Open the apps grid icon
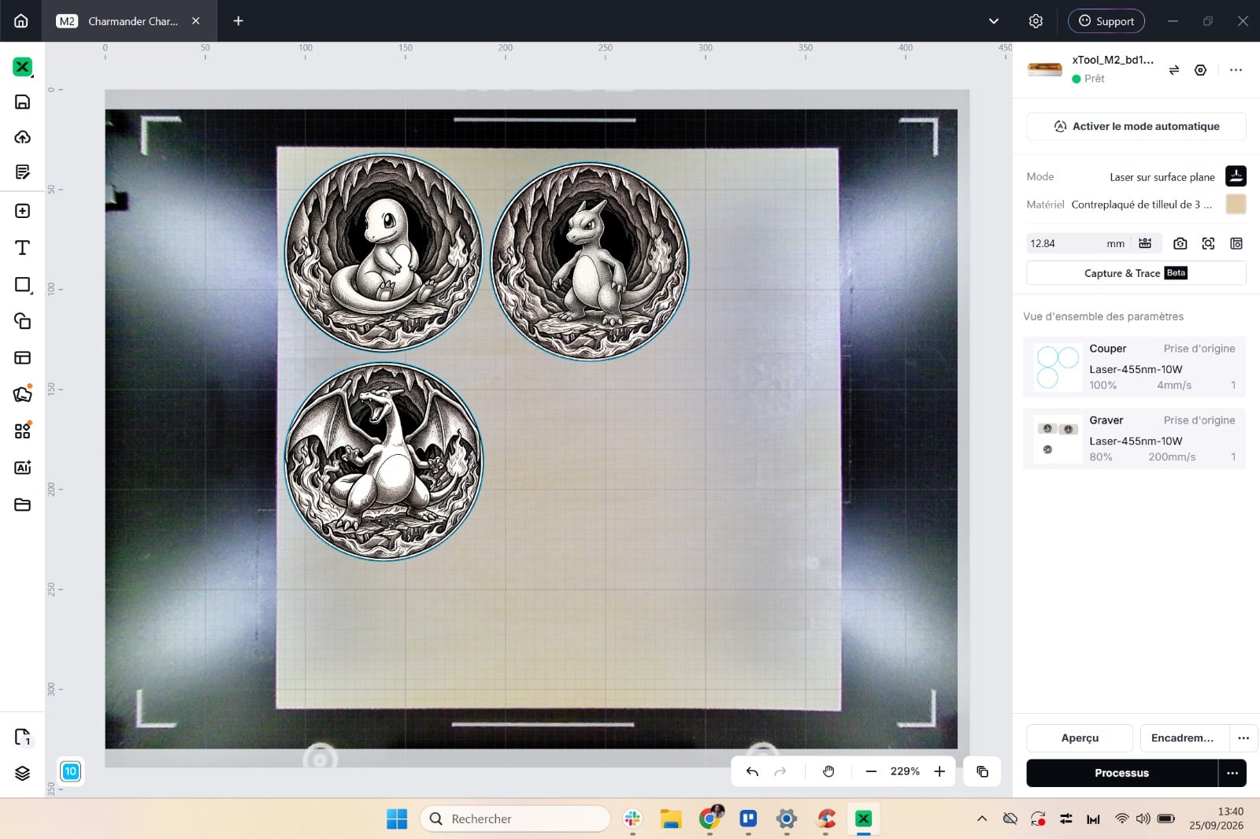Viewport: 1260px width, 839px height. (22, 431)
